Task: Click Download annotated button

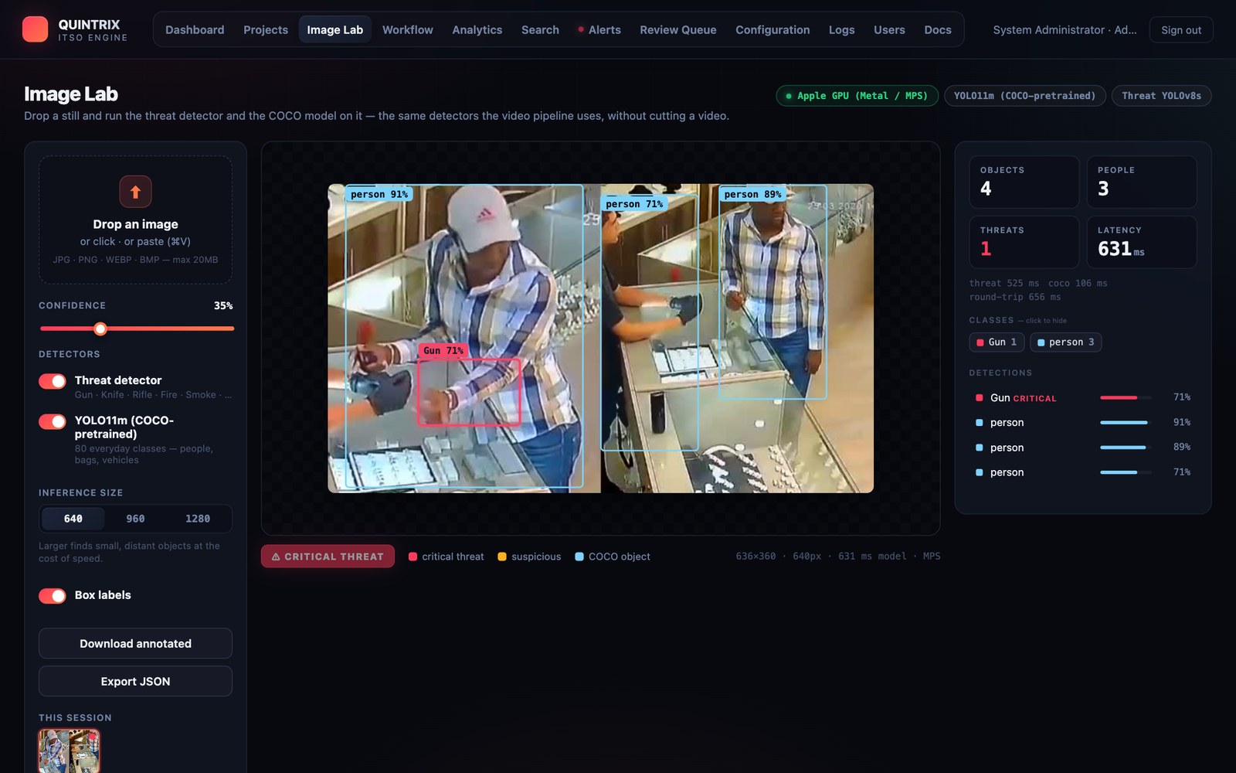Action: [x=135, y=643]
